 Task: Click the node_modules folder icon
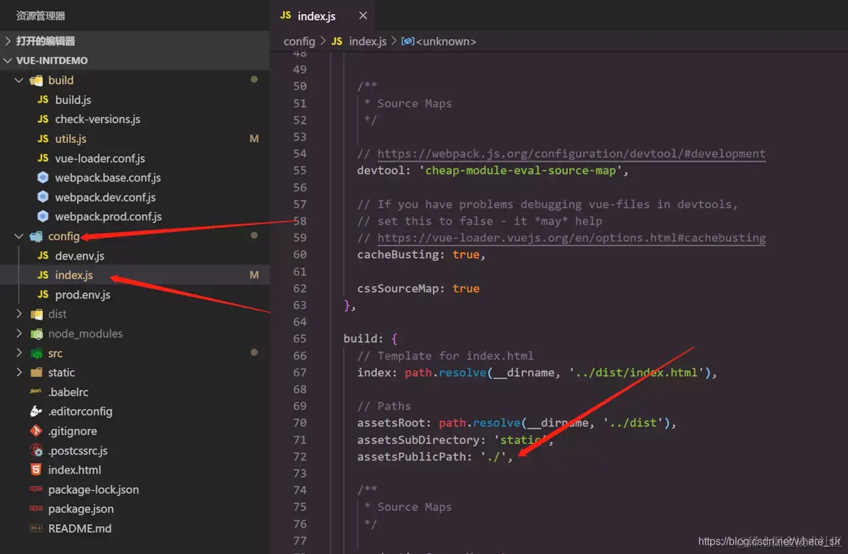click(x=36, y=333)
